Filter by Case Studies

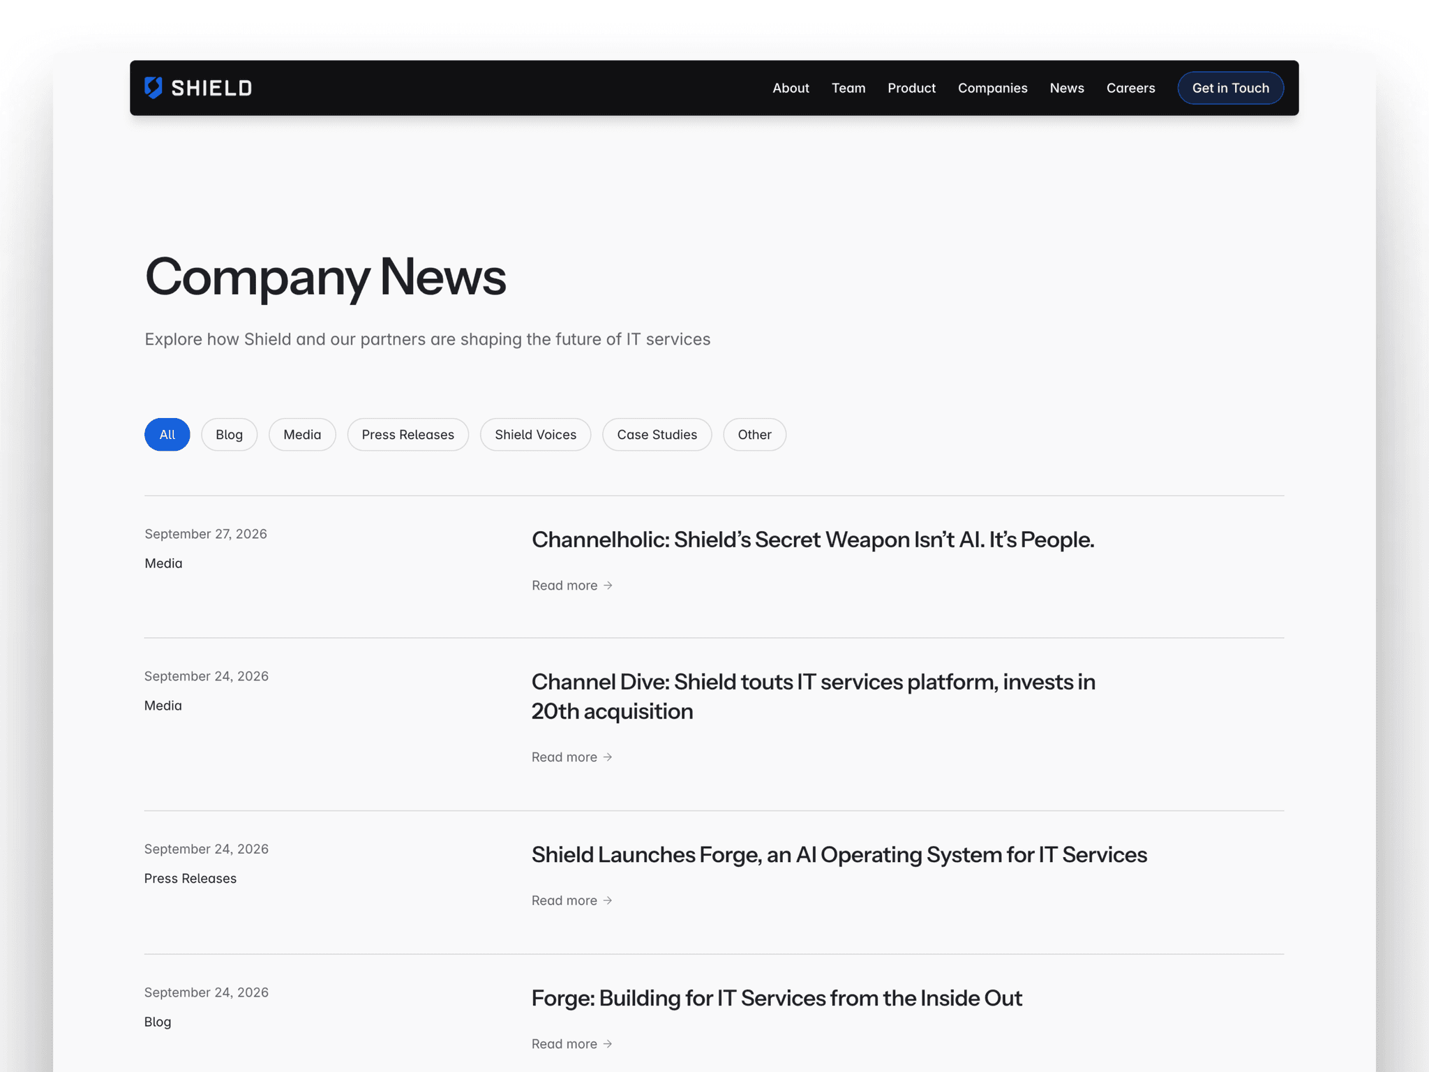click(x=657, y=434)
